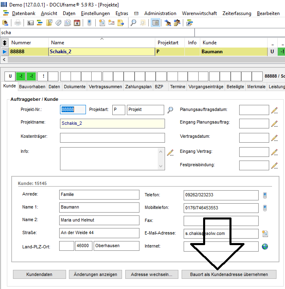Create a new email via toolbar icon
285x289 pixels.
(x=111, y=23)
